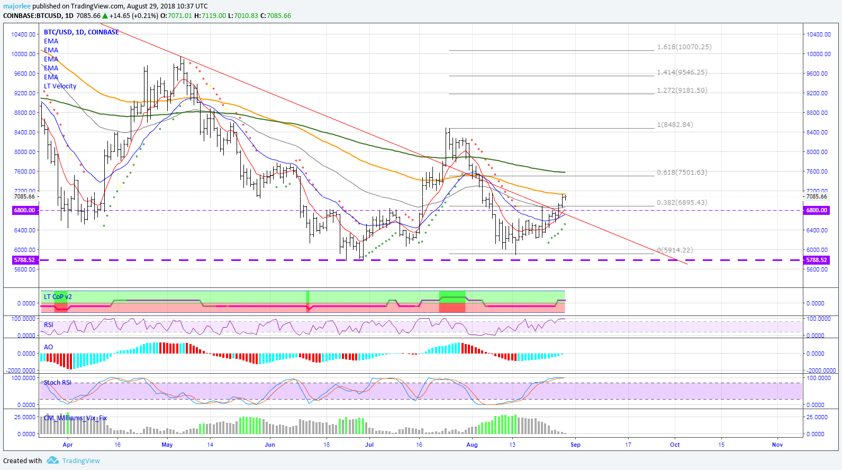The width and height of the screenshot is (842, 470).
Task: Click the Stoch RSI pane label
Action: point(57,383)
